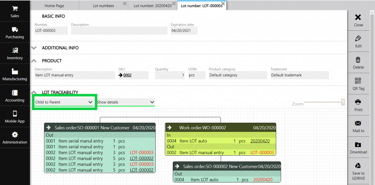
Task: Click the Default trademark field
Action: (300, 75)
